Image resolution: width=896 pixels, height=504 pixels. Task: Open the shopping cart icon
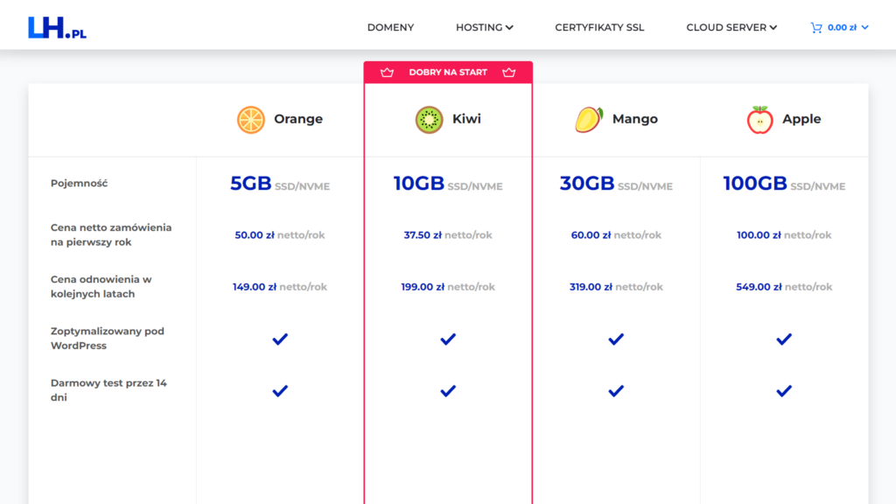coord(816,27)
